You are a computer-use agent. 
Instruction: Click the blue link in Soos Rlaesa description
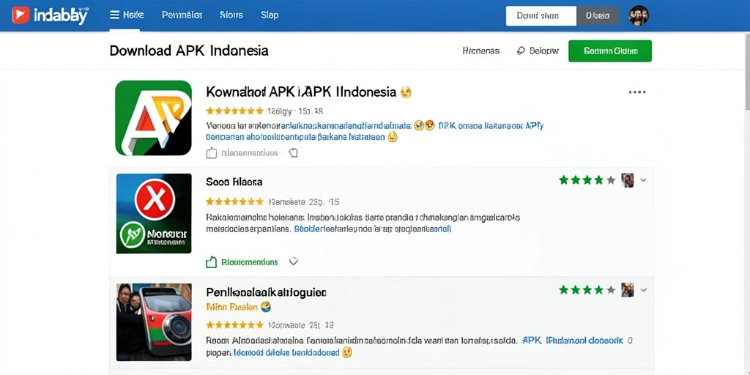(373, 229)
